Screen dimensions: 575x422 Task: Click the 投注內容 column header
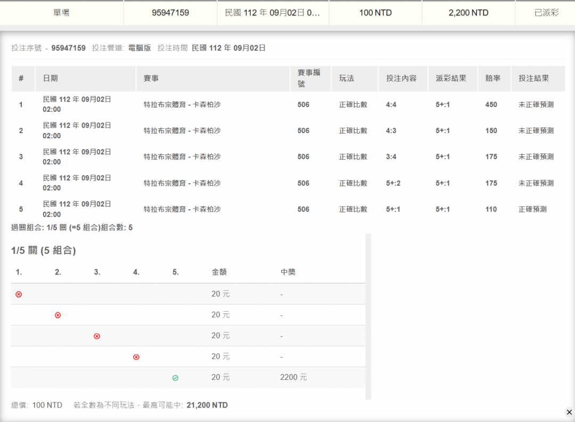pyautogui.click(x=403, y=78)
